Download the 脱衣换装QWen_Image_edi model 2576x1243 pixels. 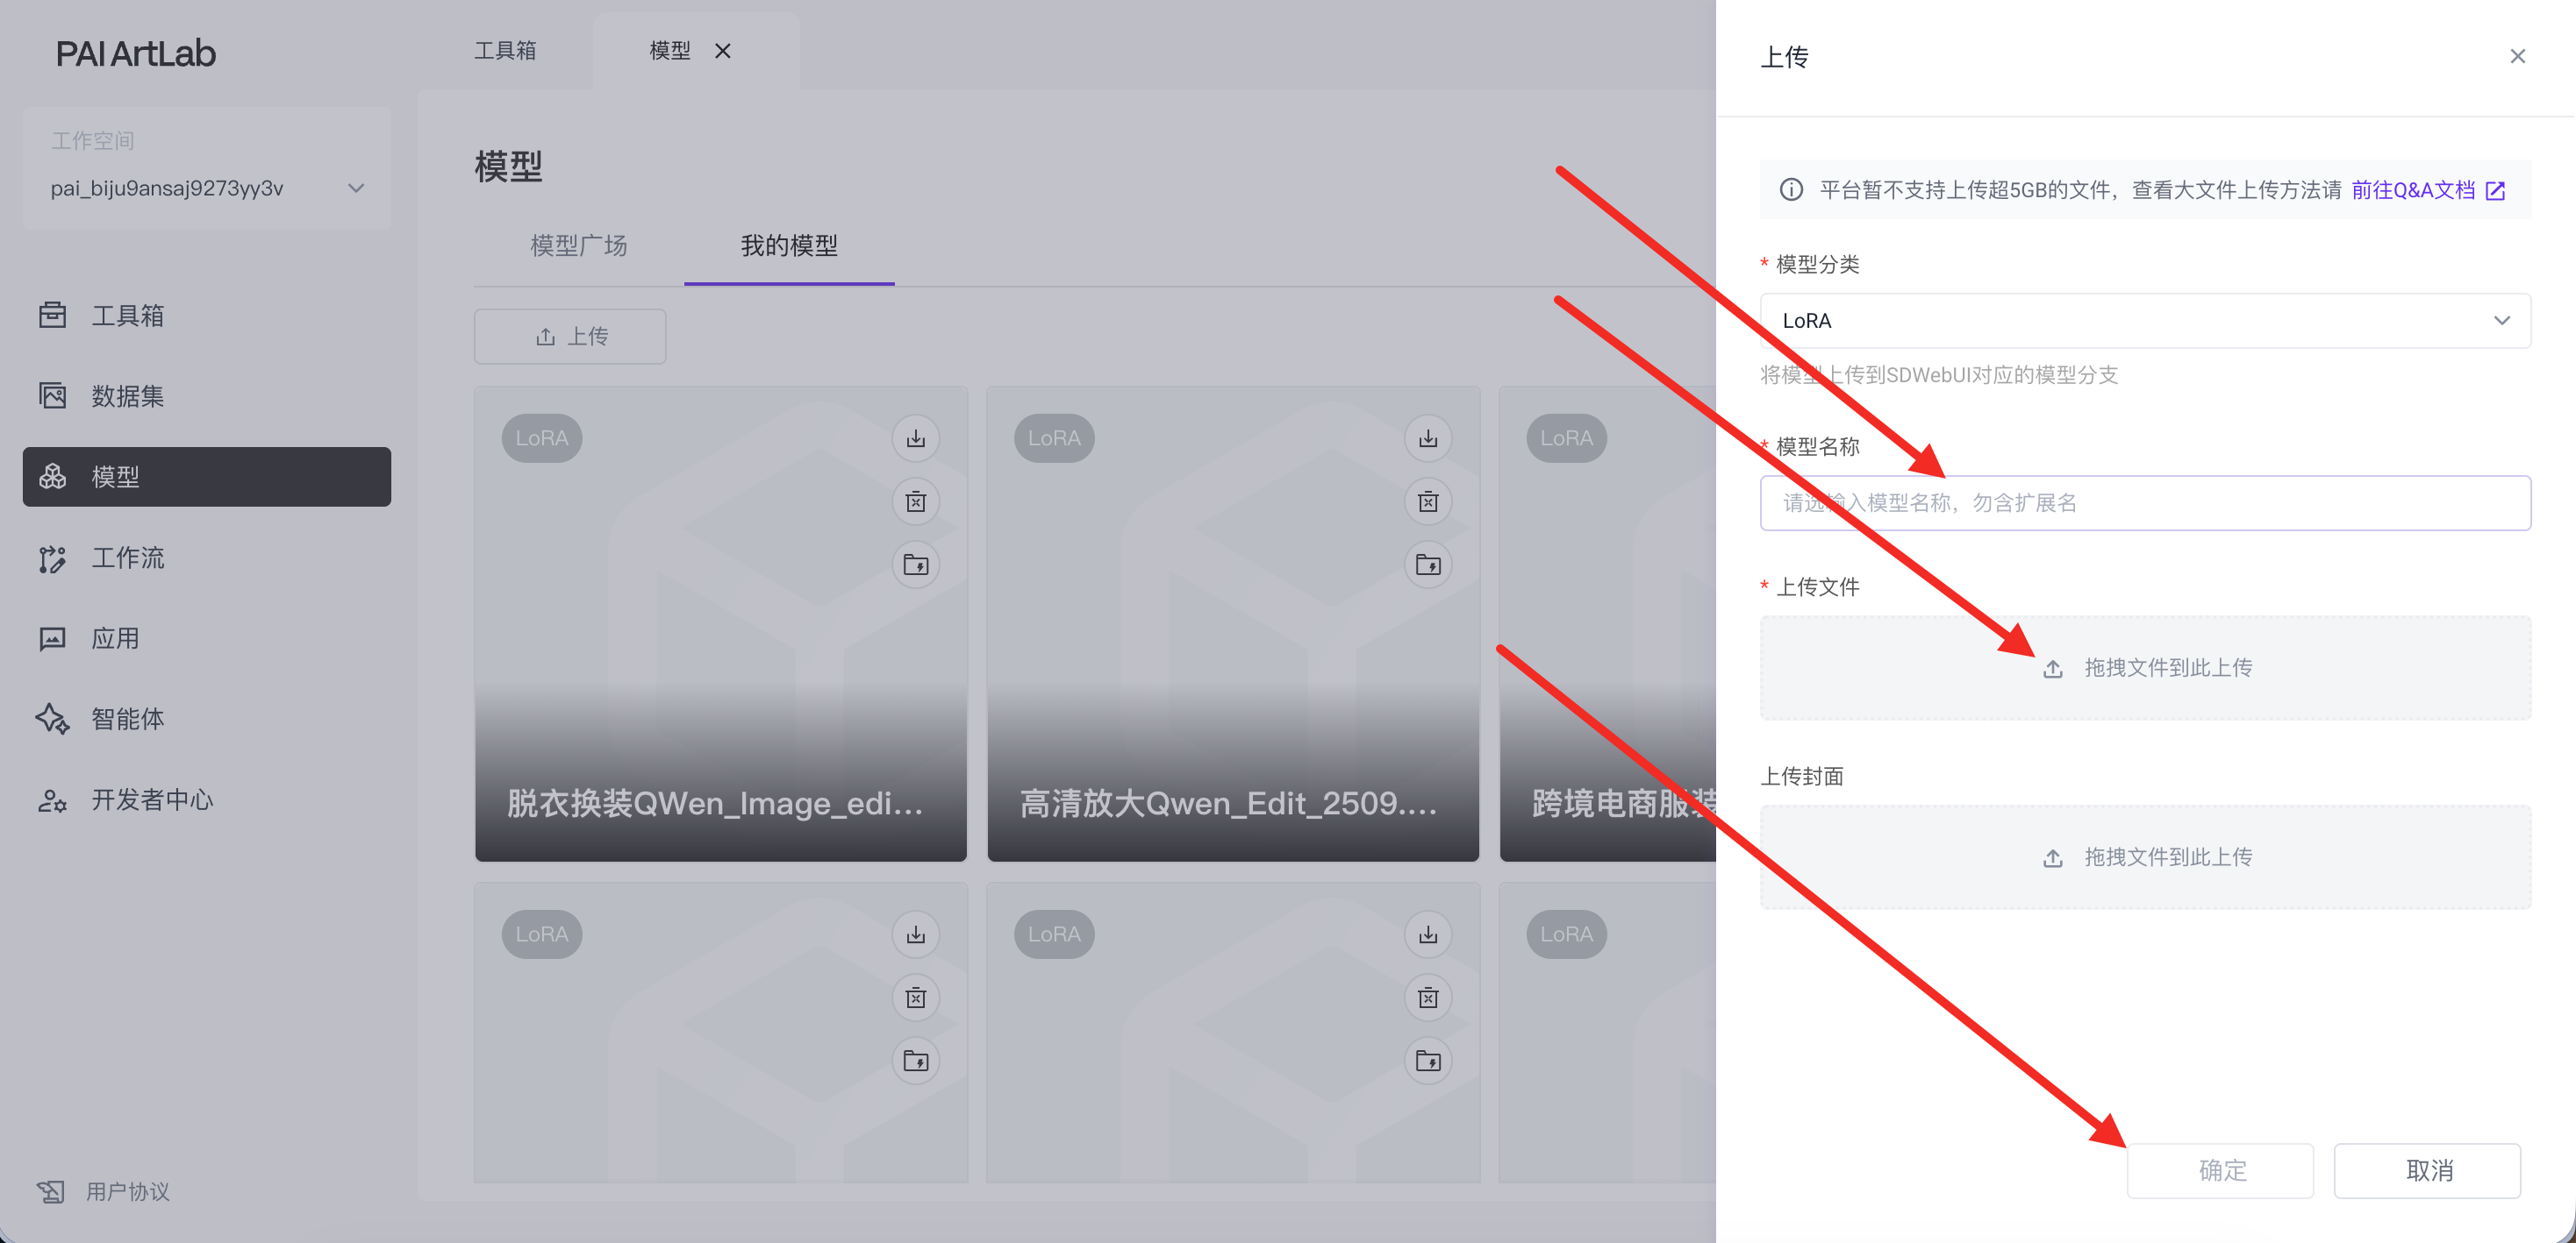pyautogui.click(x=915, y=438)
